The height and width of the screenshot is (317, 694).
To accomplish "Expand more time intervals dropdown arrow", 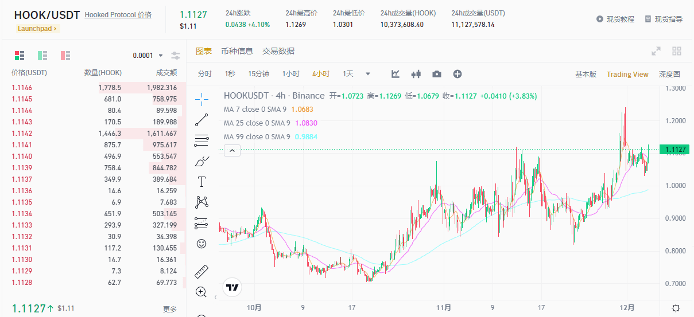I will (368, 74).
